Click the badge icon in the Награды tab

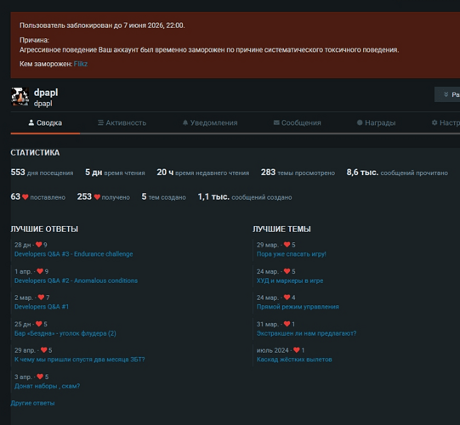click(360, 122)
